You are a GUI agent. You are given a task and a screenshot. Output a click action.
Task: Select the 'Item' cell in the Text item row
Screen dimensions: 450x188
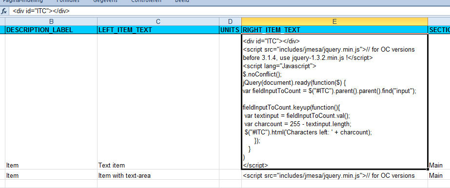tap(51, 102)
